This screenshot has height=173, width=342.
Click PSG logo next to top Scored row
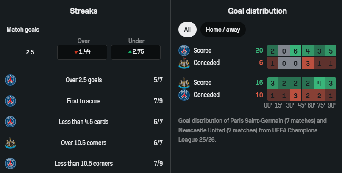tap(184, 51)
